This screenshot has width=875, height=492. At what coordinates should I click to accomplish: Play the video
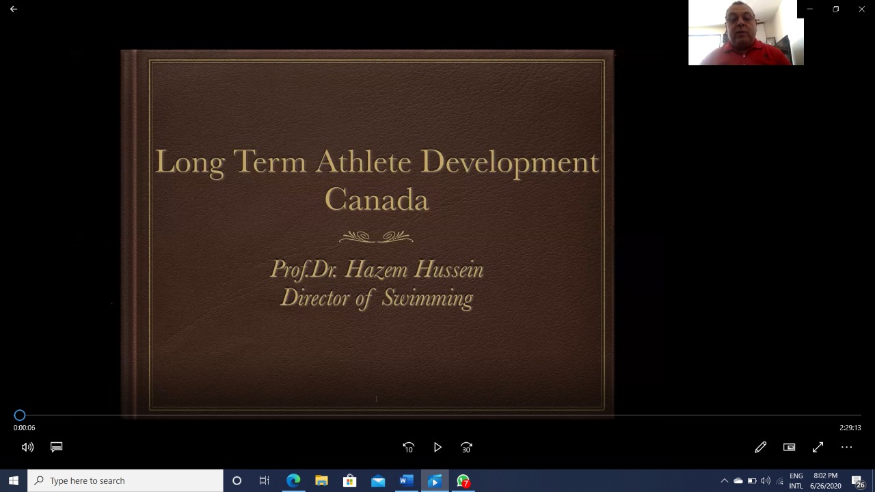coord(437,447)
